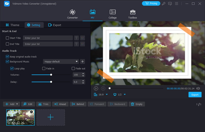Open the 1/2 preview resolution dropdown

click(x=119, y=94)
